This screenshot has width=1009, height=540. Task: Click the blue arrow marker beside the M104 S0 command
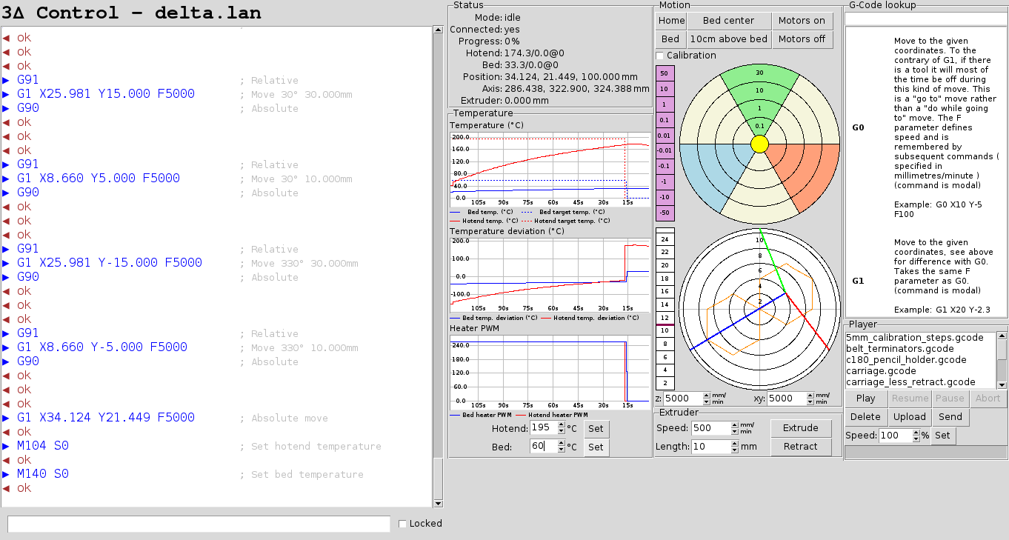click(7, 445)
